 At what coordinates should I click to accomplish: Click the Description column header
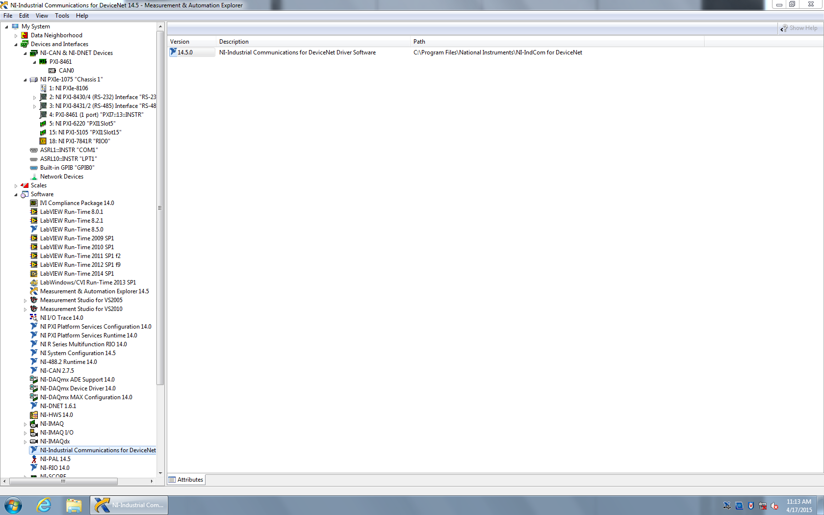313,42
